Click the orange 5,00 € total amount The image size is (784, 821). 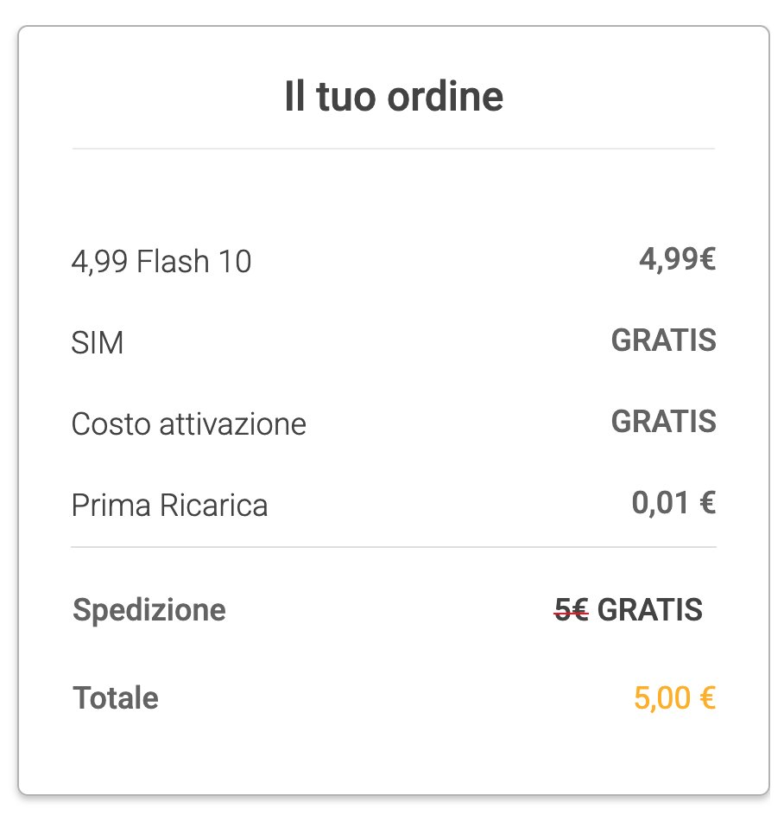coord(674,697)
